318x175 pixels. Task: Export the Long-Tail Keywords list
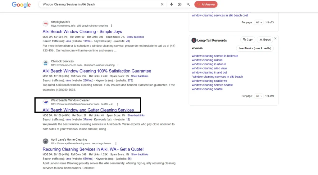tap(265, 40)
